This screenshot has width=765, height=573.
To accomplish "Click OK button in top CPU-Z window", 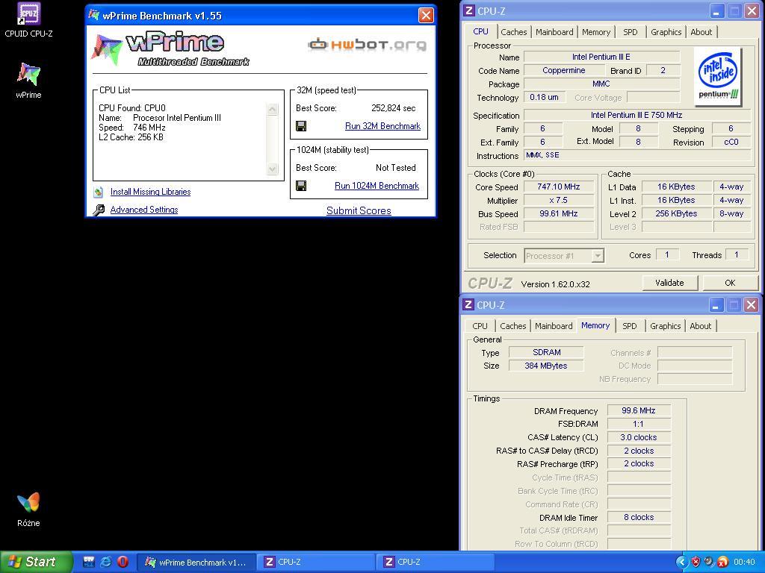I will (x=730, y=283).
